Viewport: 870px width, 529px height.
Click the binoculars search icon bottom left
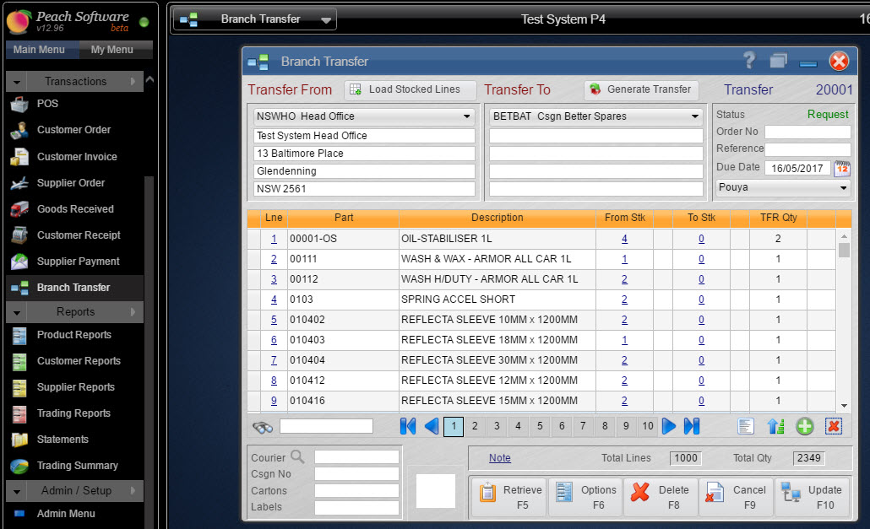(x=263, y=427)
